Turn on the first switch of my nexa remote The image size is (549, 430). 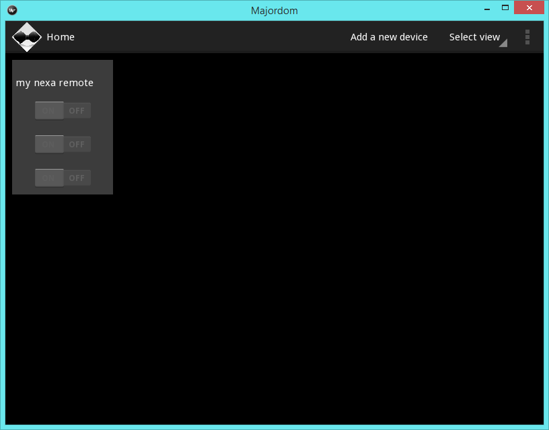pyautogui.click(x=48, y=110)
